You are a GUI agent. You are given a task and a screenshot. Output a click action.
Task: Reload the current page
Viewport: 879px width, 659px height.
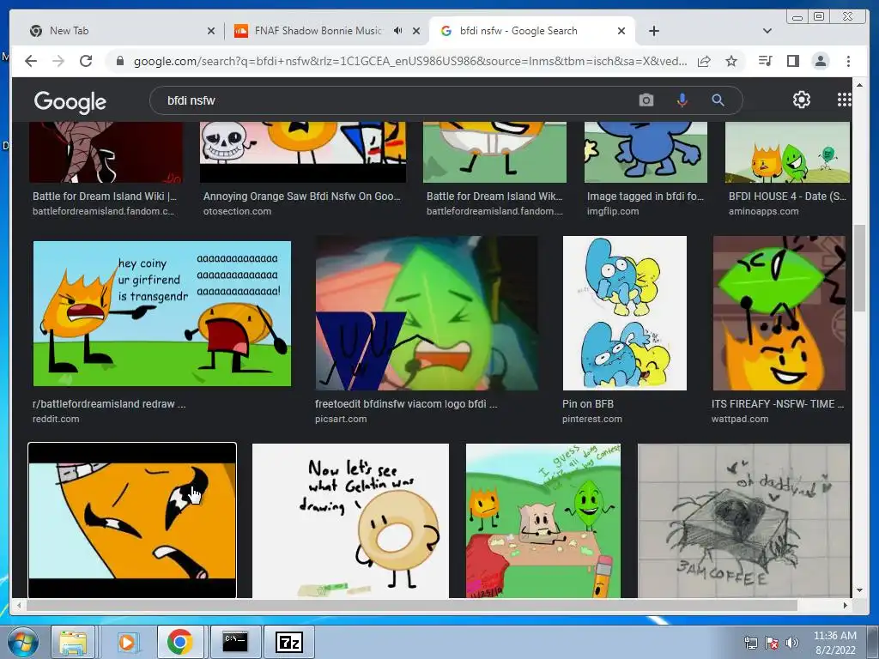pyautogui.click(x=86, y=61)
